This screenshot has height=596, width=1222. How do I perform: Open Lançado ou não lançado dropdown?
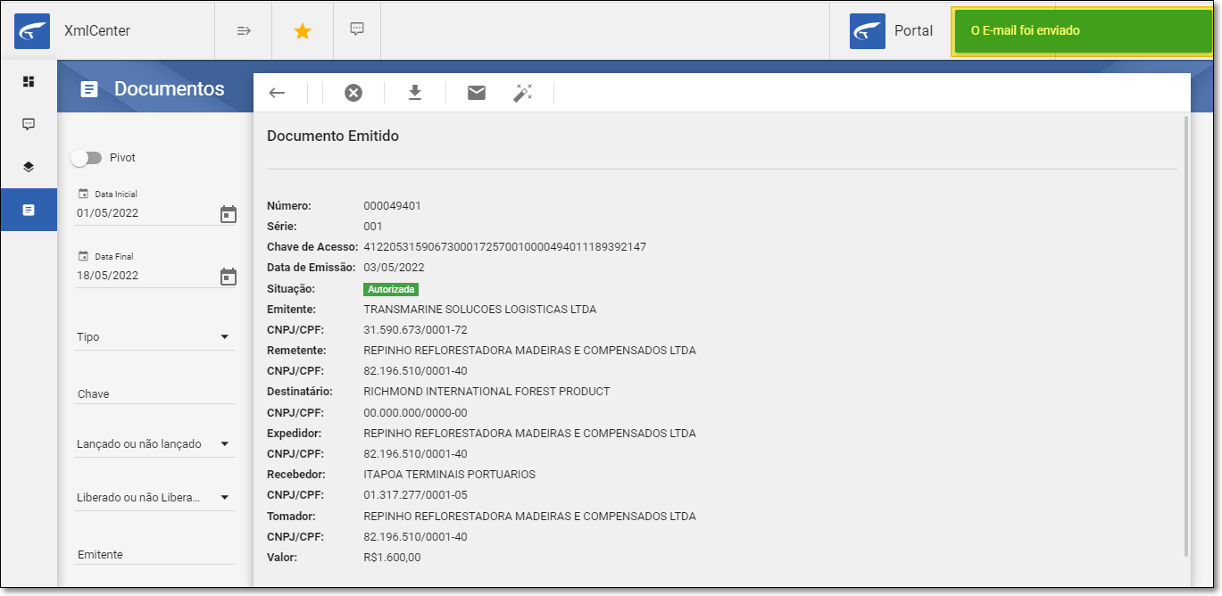[x=155, y=444]
